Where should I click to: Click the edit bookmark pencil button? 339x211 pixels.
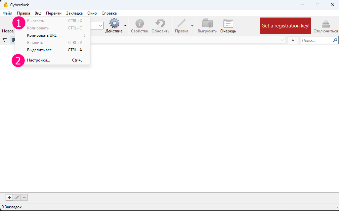click(x=17, y=197)
